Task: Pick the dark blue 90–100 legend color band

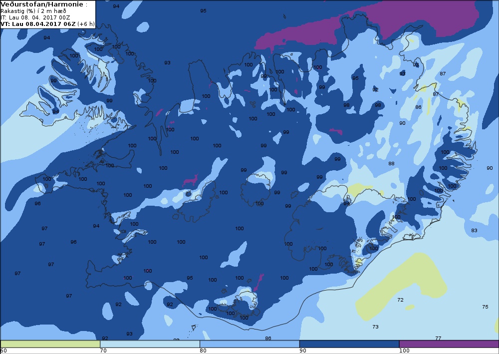Action: (349, 344)
